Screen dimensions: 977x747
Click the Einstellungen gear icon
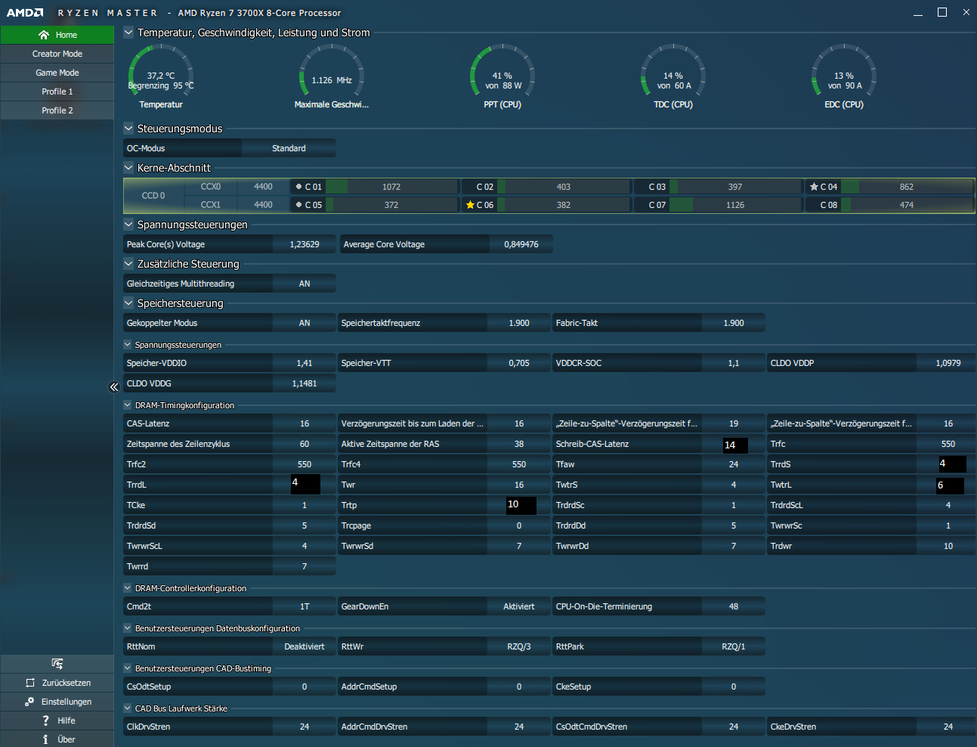(x=29, y=702)
